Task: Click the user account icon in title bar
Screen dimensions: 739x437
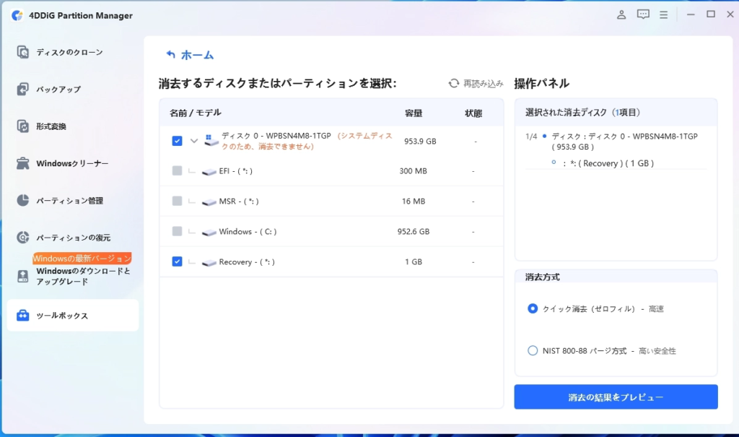Action: (x=621, y=14)
